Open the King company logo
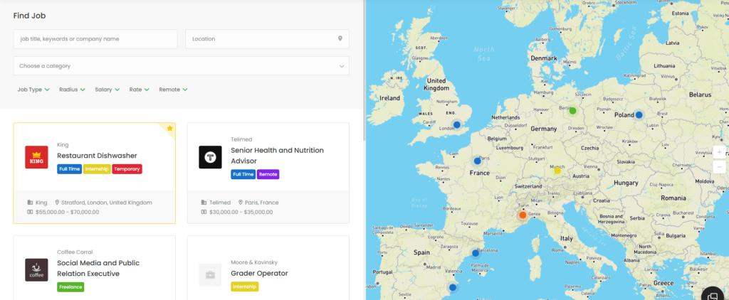 click(36, 157)
